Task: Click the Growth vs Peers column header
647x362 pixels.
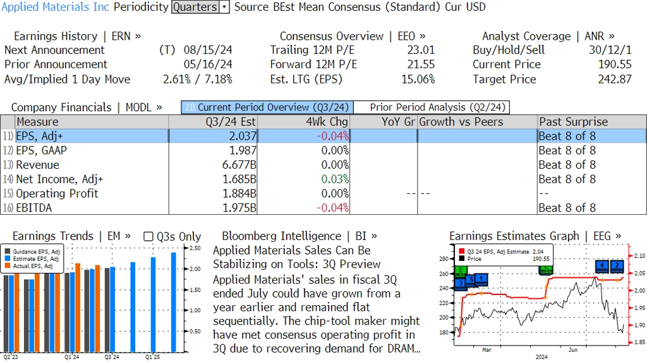Action: click(x=478, y=122)
